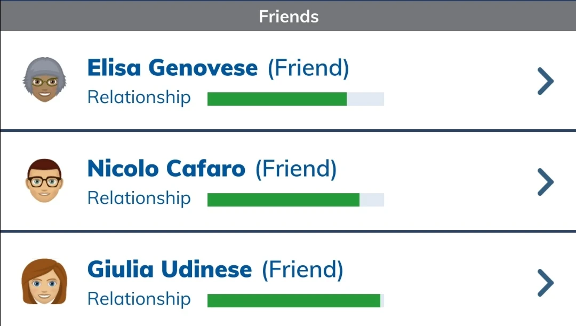This screenshot has height=326, width=576.
Task: Select the Elisa Genovese name text
Action: [172, 68]
